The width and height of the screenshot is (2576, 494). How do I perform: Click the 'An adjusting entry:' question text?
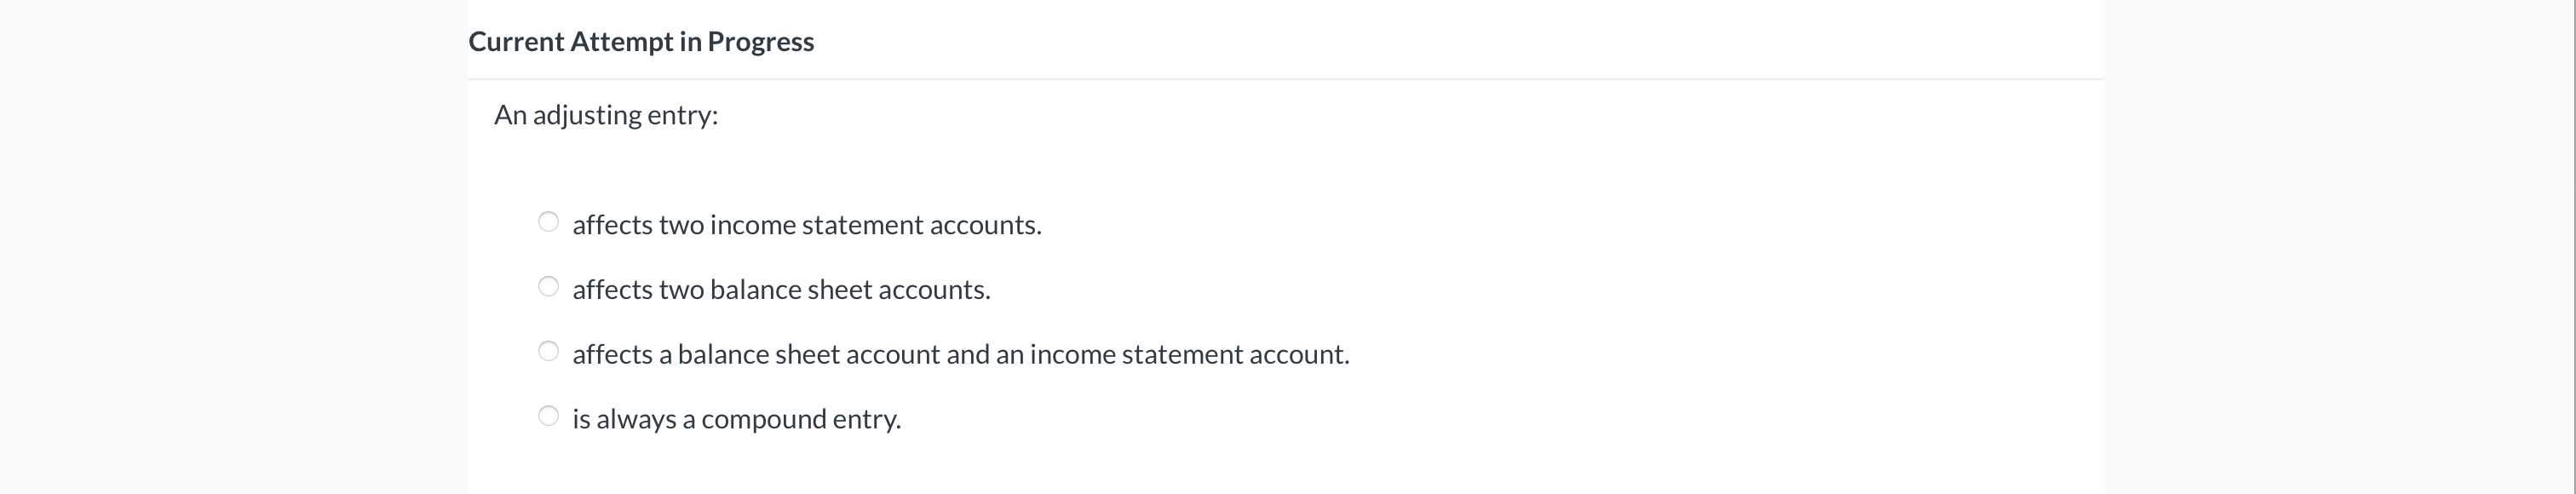[x=606, y=115]
